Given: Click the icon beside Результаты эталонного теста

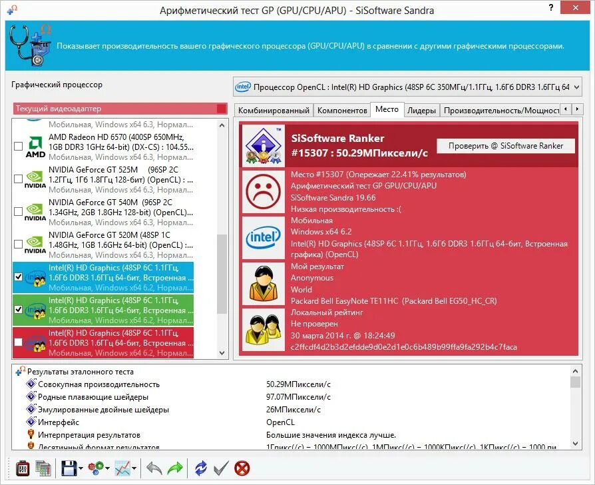Looking at the screenshot, I should [21, 371].
